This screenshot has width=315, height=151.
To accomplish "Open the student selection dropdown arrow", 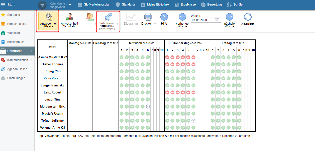I will click(x=95, y=24).
